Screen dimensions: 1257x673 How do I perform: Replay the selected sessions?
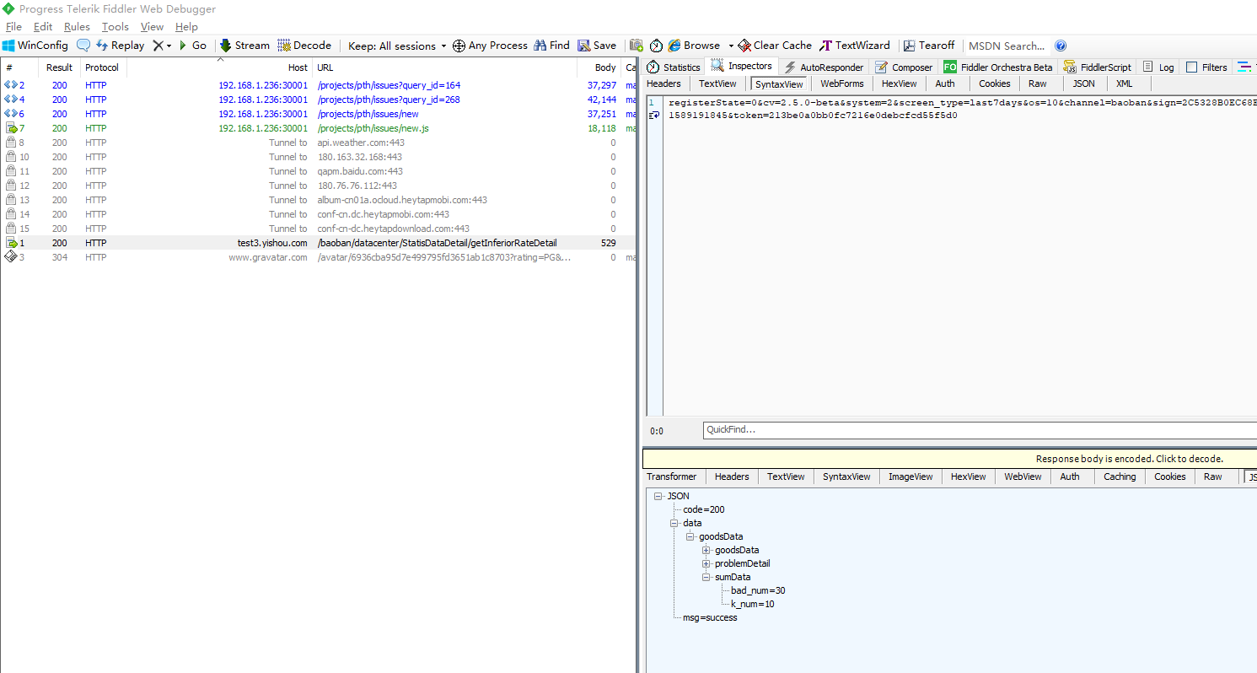pyautogui.click(x=120, y=46)
